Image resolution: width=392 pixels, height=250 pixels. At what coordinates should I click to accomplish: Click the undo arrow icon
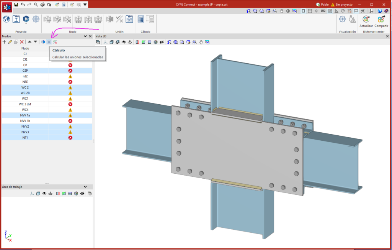pos(23,4)
